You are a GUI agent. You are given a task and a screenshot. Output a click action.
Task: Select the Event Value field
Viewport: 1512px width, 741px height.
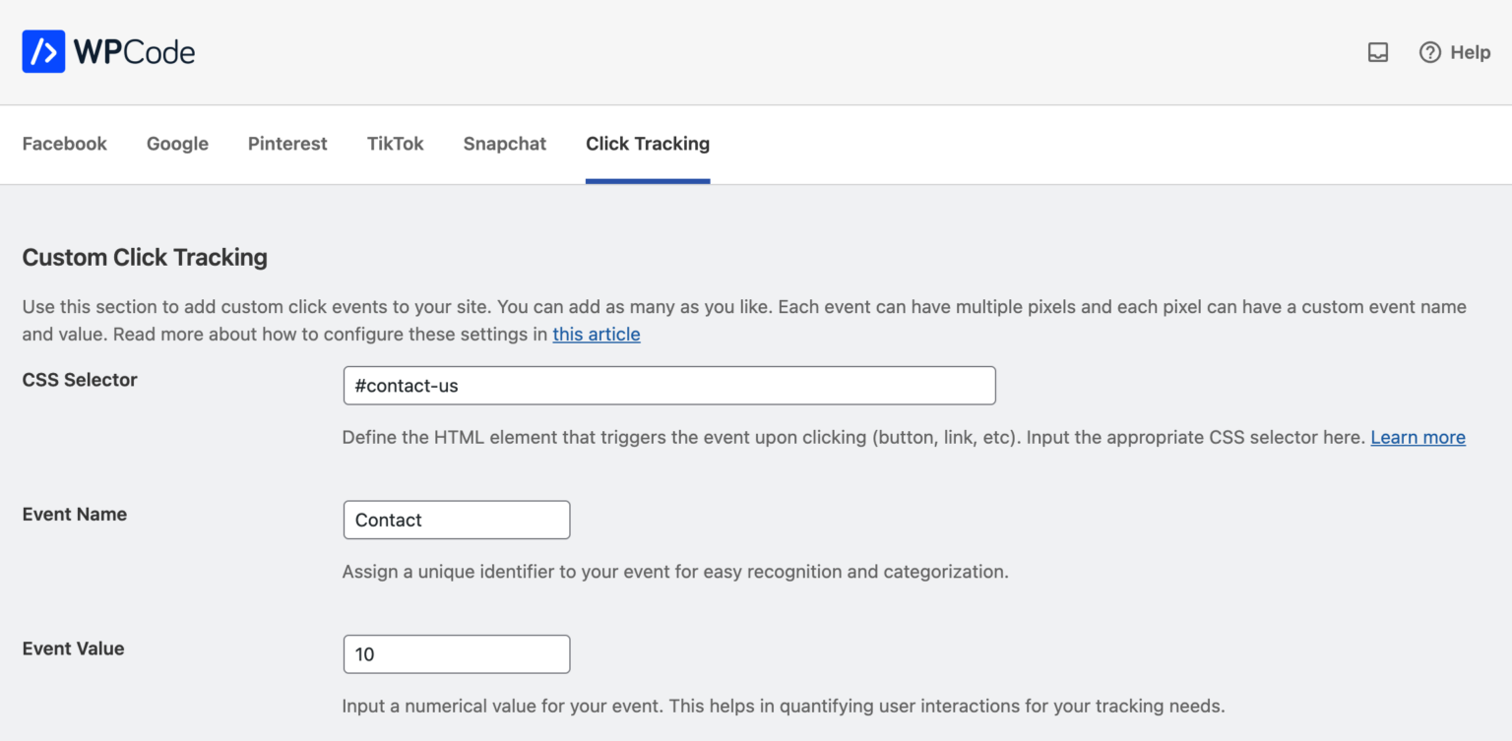point(456,653)
